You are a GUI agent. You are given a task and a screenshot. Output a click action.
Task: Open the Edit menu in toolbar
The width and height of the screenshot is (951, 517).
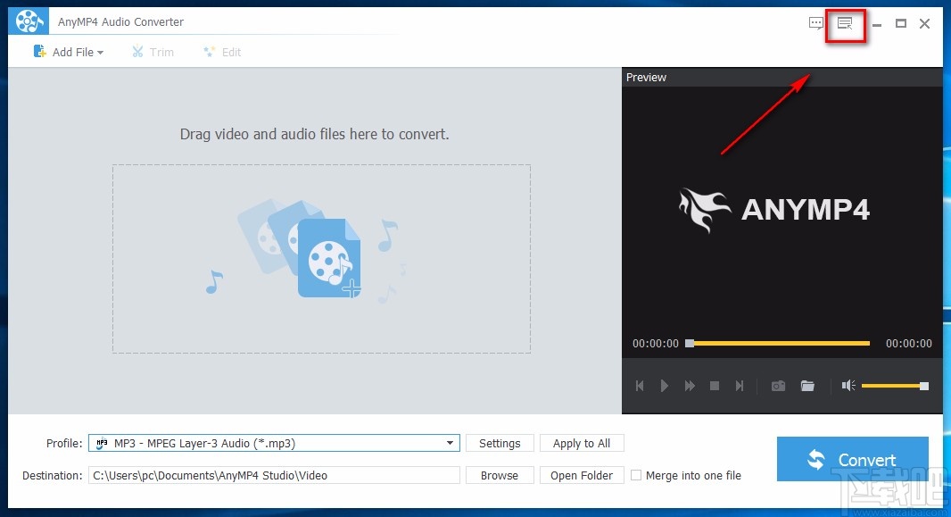[x=222, y=52]
